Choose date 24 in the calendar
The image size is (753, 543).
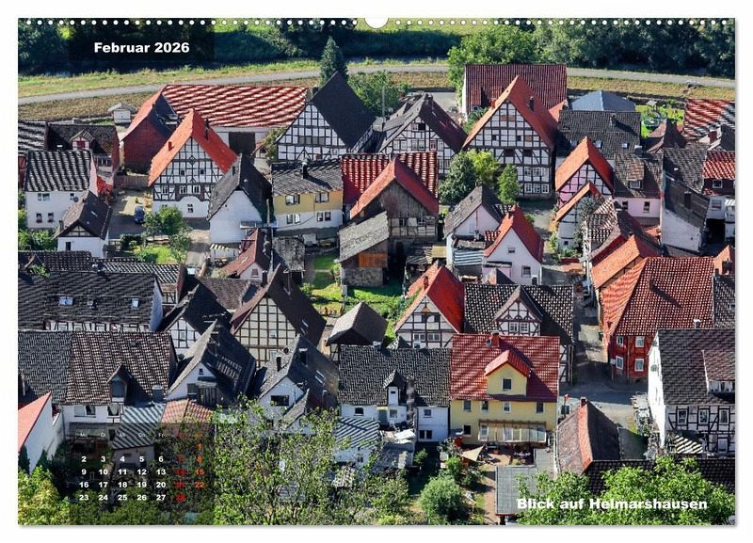(x=104, y=498)
